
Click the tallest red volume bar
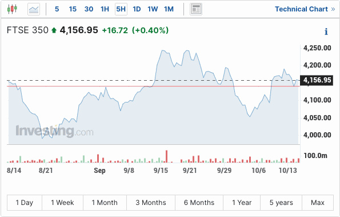click(x=166, y=156)
